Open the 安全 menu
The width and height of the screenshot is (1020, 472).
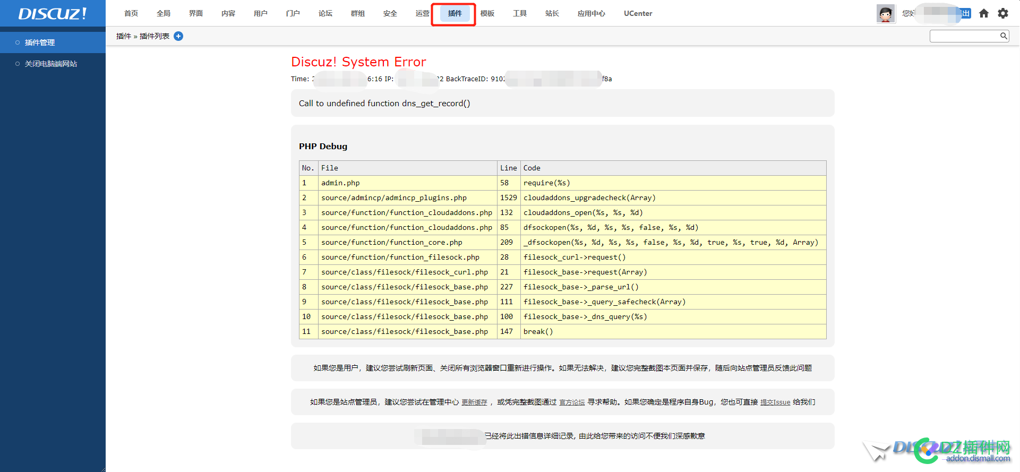(390, 13)
